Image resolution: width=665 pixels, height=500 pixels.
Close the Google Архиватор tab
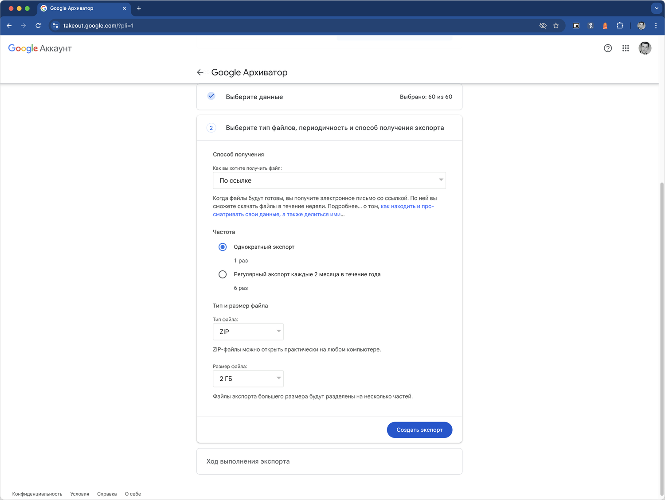124,8
